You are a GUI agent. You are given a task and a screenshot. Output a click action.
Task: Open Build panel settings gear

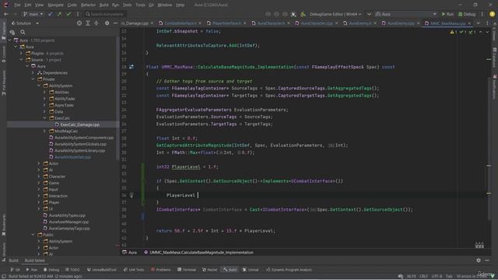click(479, 261)
